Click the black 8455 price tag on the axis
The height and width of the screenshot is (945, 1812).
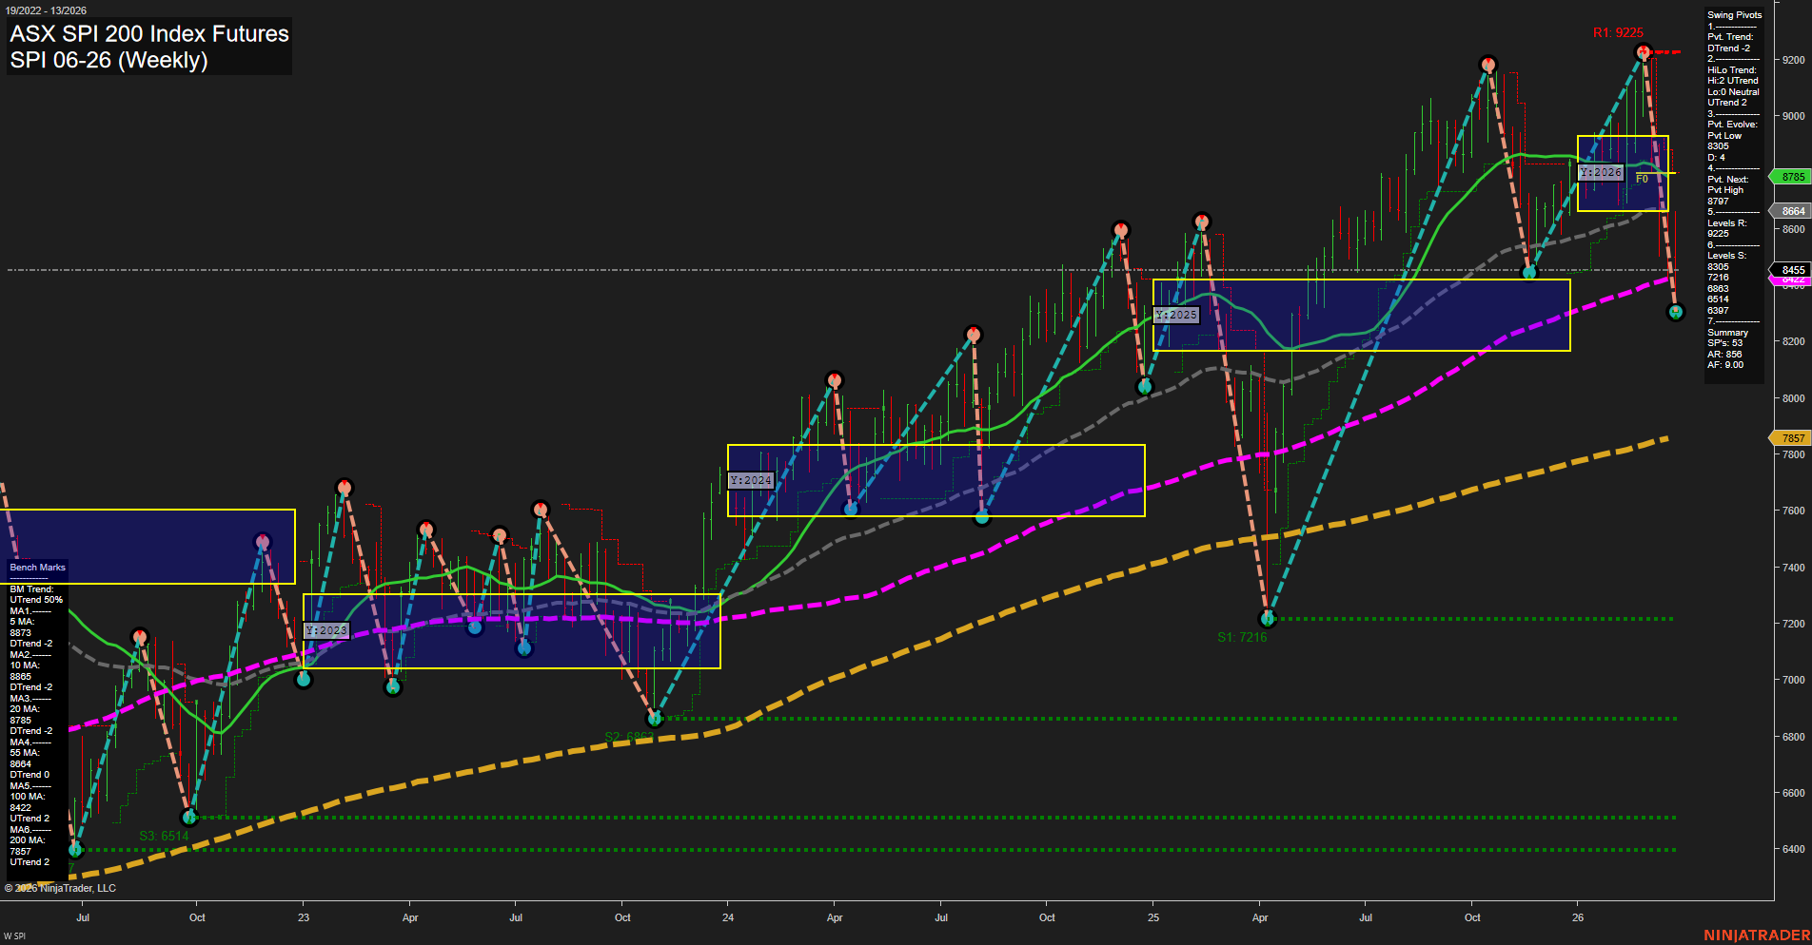coord(1790,270)
